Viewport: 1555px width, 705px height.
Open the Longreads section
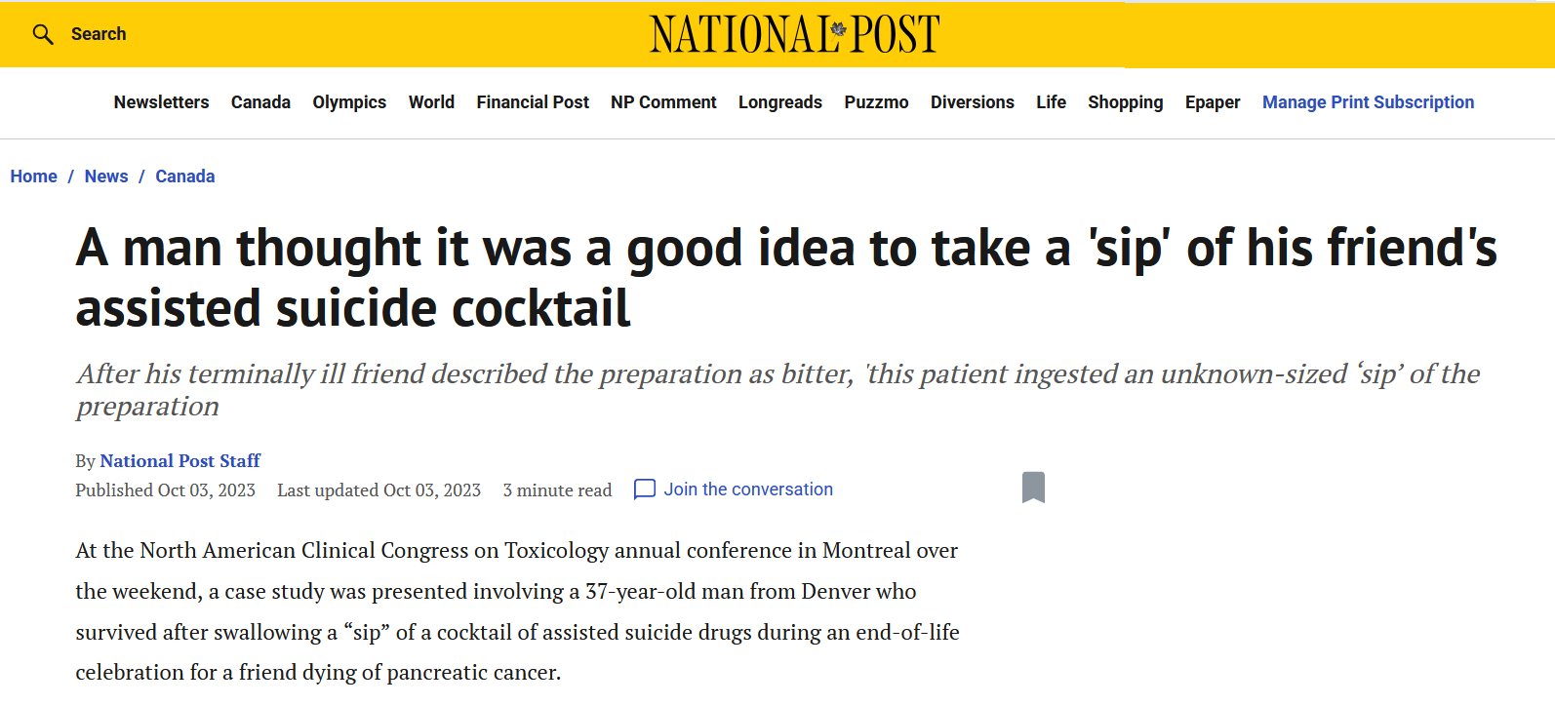780,102
